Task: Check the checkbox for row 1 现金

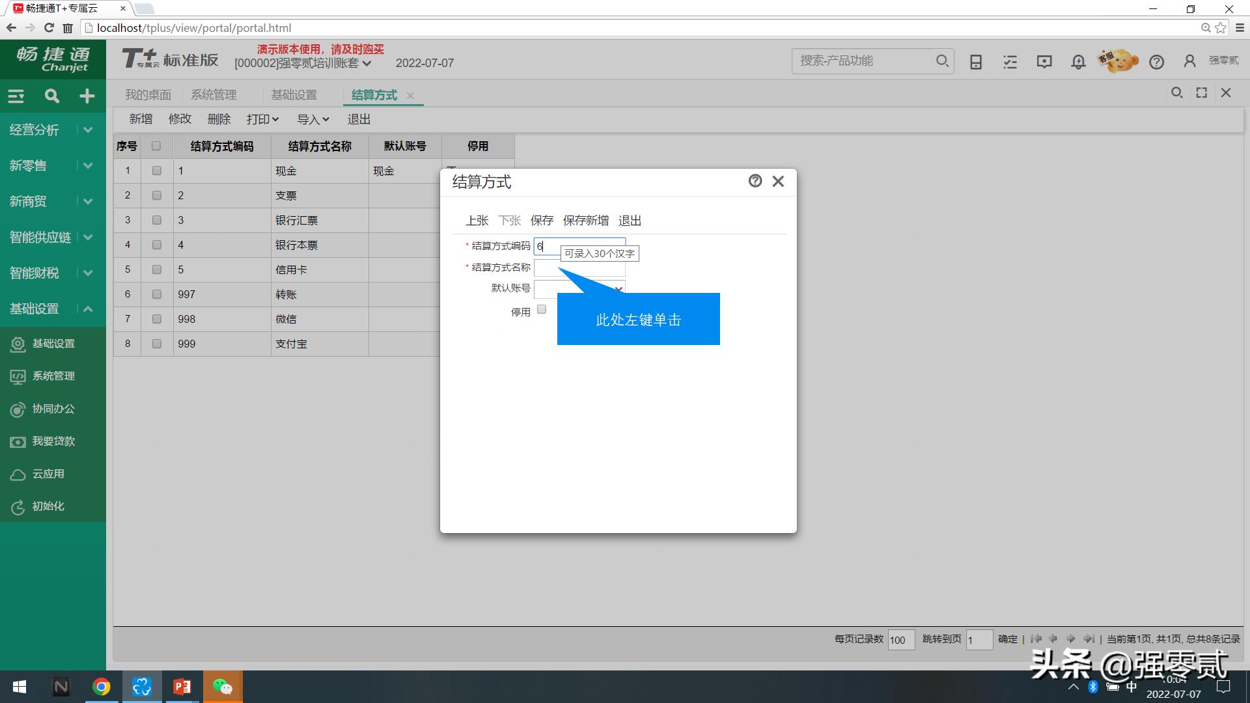Action: [x=156, y=171]
